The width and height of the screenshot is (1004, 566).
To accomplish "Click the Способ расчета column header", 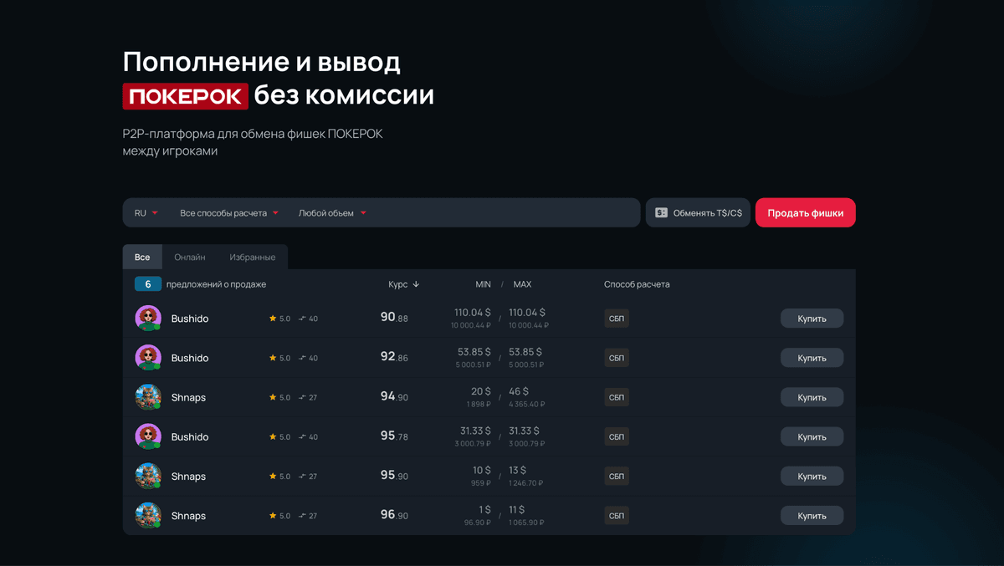I will point(637,284).
